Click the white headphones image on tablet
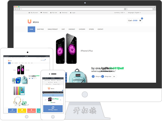This screenshot has width=162, height=121. [x=18, y=101]
